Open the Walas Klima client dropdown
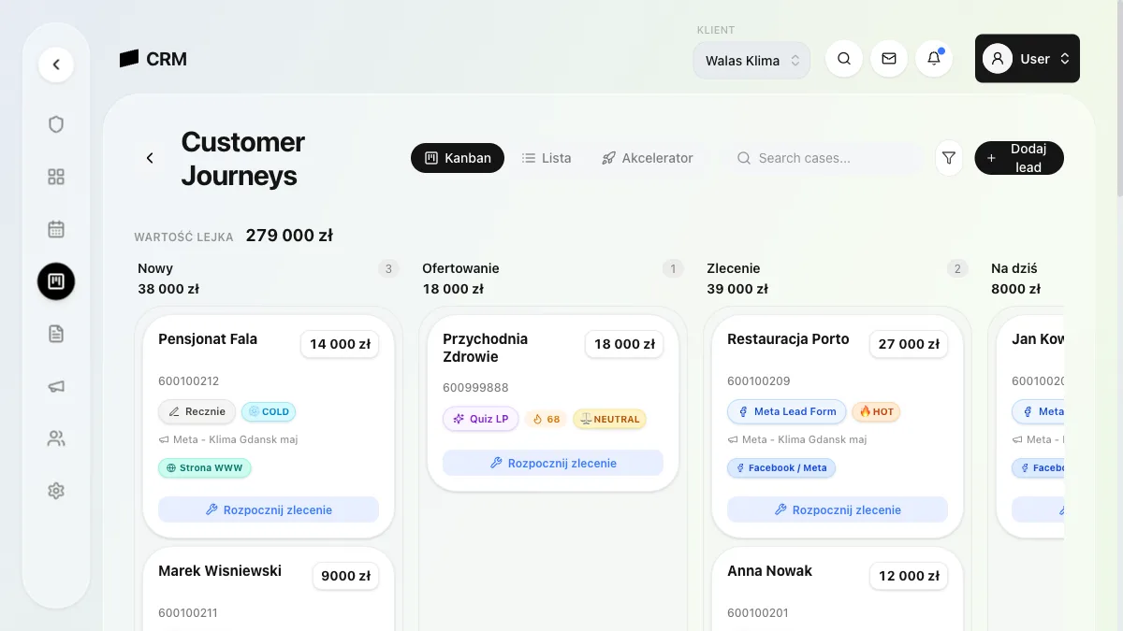 click(751, 61)
